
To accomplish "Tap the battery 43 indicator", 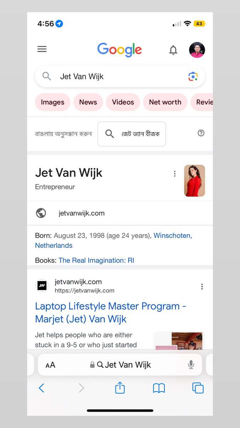I will pos(199,24).
